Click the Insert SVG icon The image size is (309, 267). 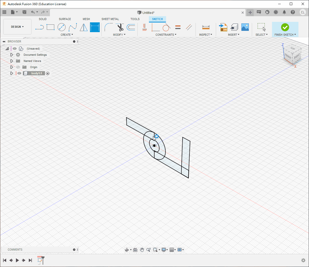tap(223, 27)
